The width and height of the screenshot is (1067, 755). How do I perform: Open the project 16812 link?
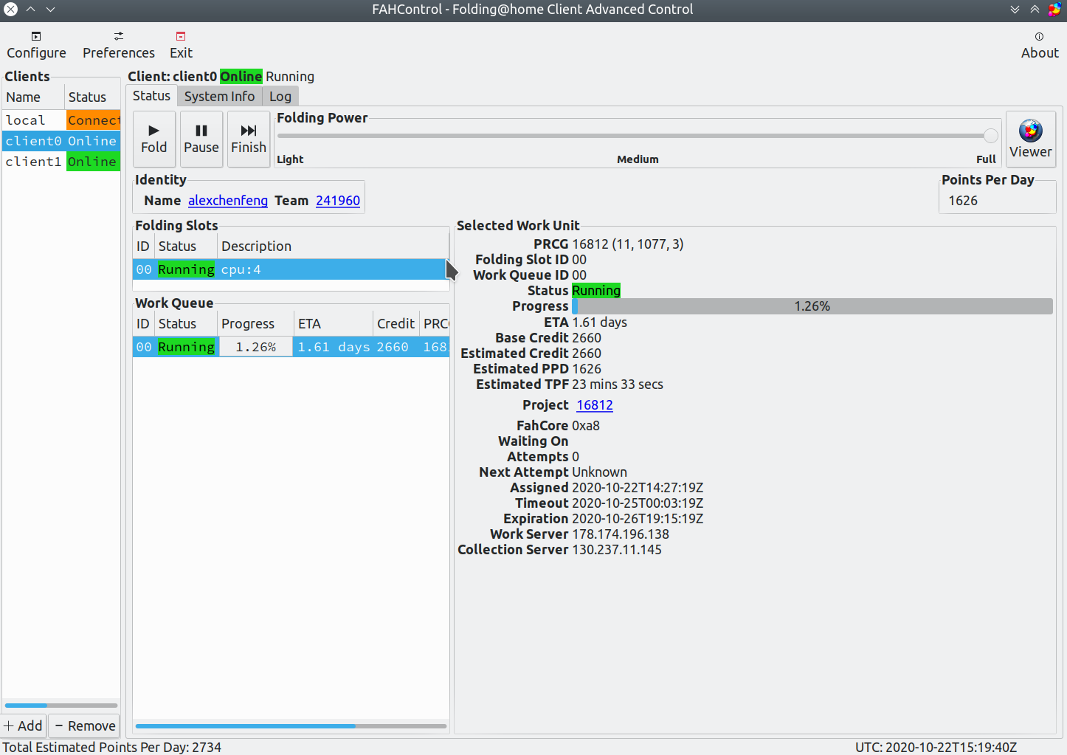coord(595,405)
